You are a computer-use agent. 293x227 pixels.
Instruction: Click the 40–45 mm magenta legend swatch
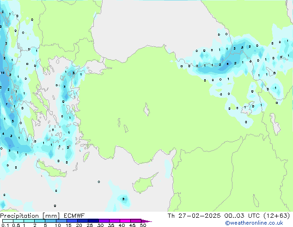coord(125,221)
